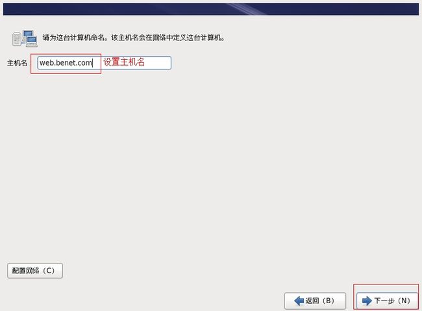Screen dimensions: 422x311
Task: Click the hostname input field containing web.benet.com
Action: [x=104, y=63]
